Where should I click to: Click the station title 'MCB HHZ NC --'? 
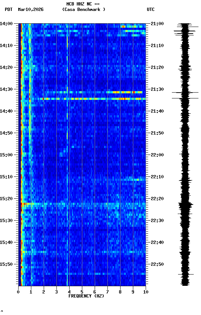click(83, 4)
